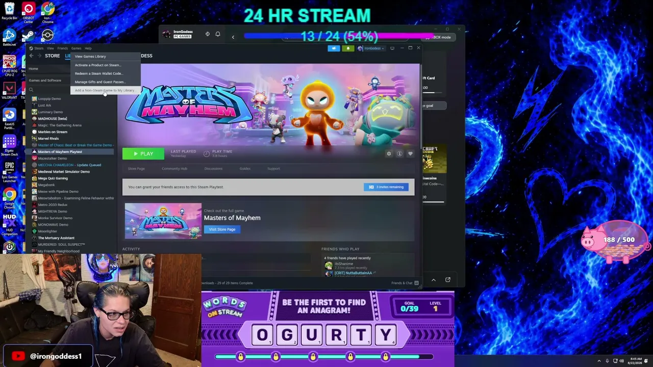The height and width of the screenshot is (367, 653).
Task: Select Moonlighter in the game list
Action: coord(47,231)
